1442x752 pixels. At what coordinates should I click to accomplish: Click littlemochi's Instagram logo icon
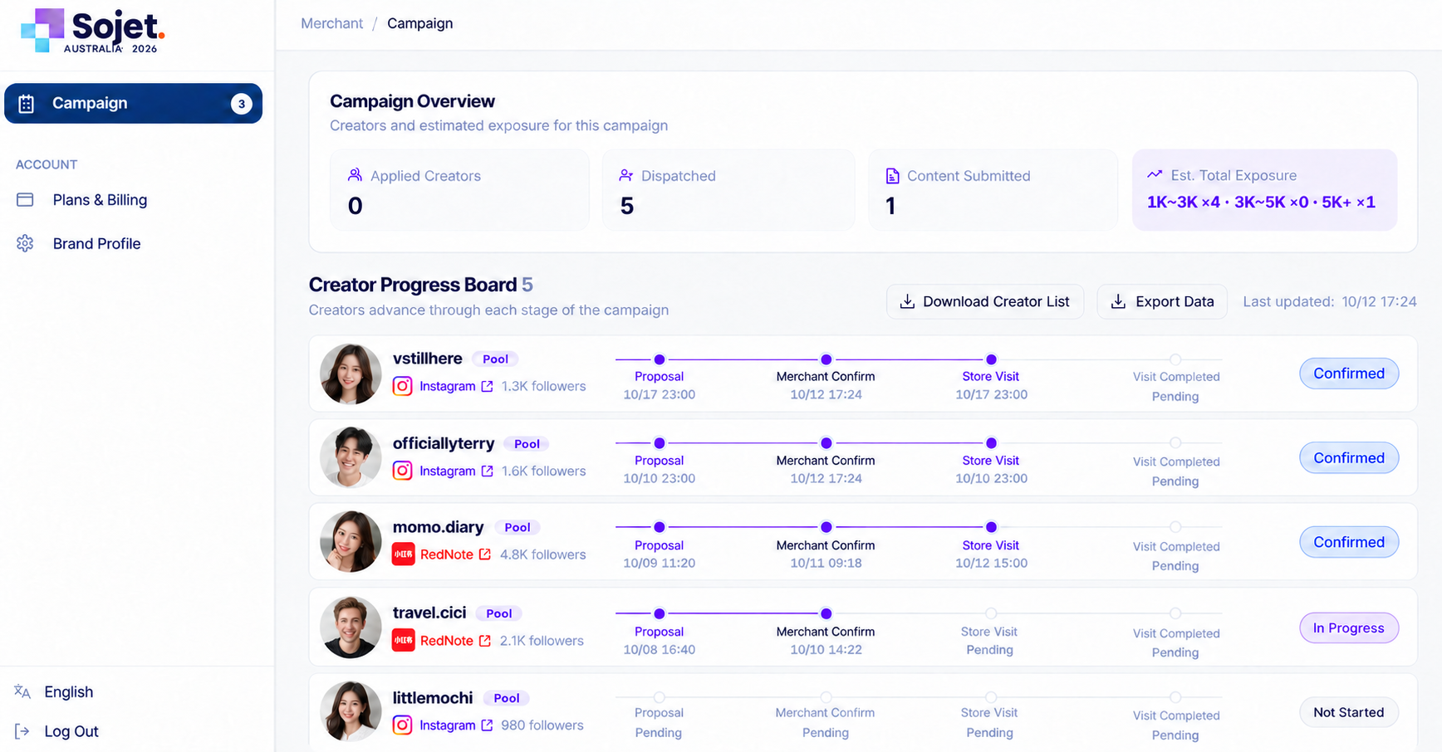(402, 725)
